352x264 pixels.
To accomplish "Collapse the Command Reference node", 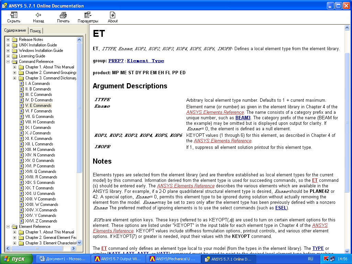I will pos(8,62).
